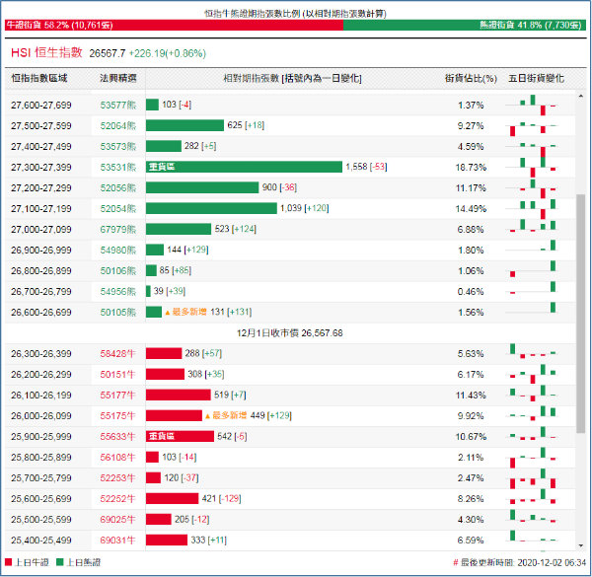
Task: Open bull warrant link 55177
Action: coord(117,396)
